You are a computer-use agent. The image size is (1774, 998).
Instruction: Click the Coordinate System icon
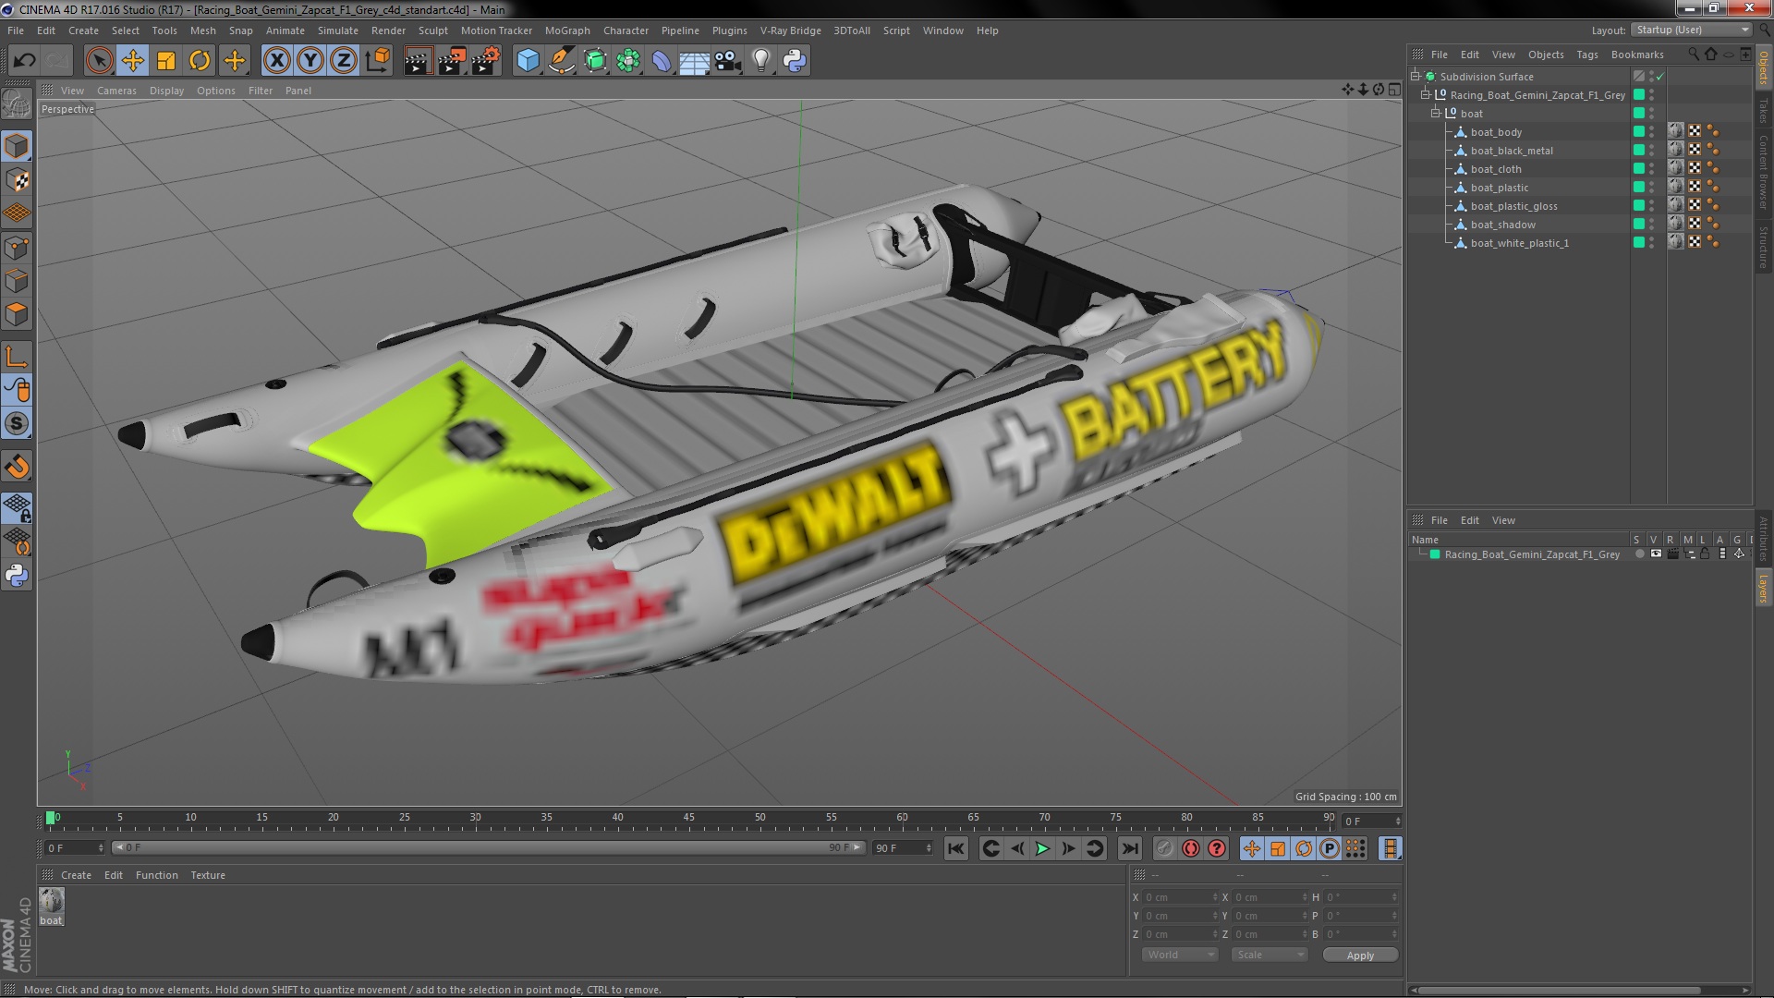pos(378,61)
